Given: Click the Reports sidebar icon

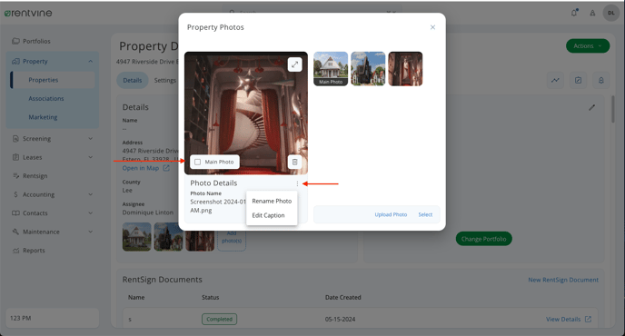Looking at the screenshot, I should 15,251.
